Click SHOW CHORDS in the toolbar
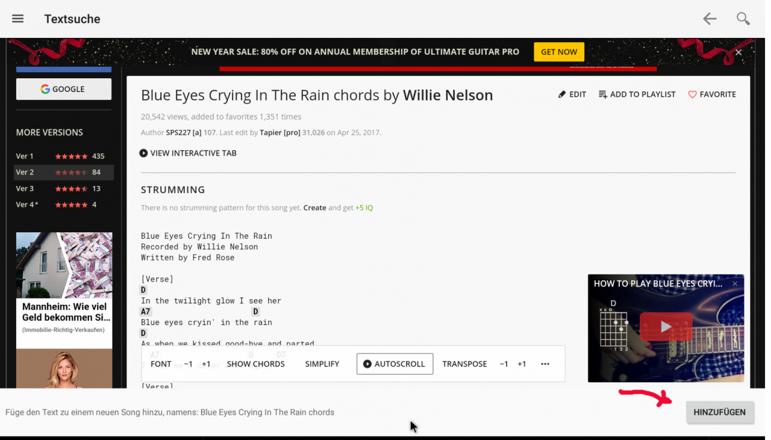The image size is (771, 440). click(x=255, y=364)
